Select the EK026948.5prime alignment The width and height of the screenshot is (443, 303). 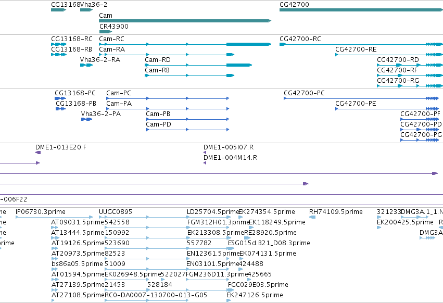click(x=127, y=280)
